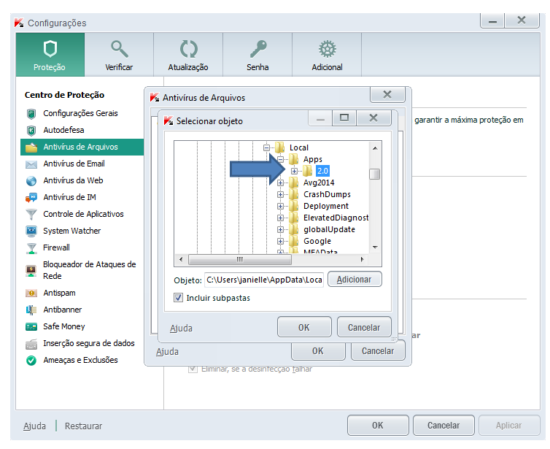Open Ajuda link in Antivírus de Arquivos dialog
This screenshot has height=449, width=550.
click(x=167, y=351)
